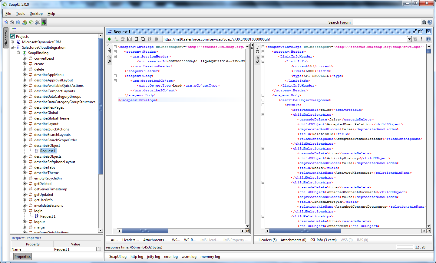
Task: Open the Help menu
Action: click(51, 14)
